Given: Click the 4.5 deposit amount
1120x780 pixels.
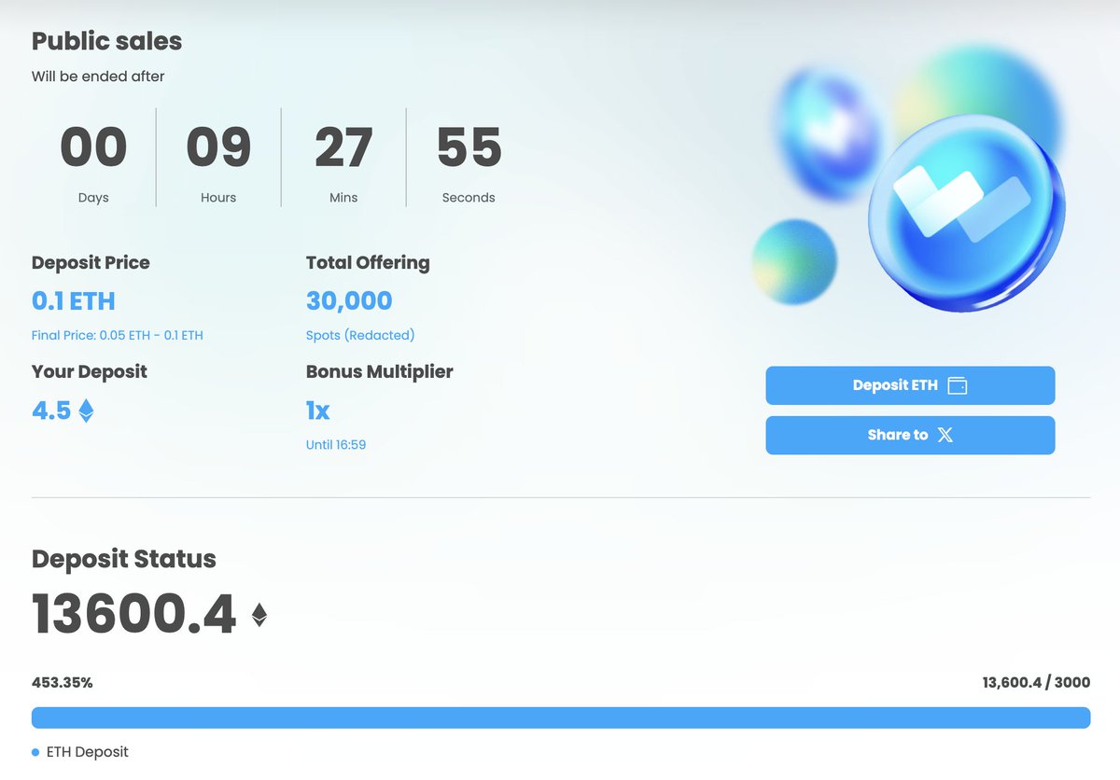Looking at the screenshot, I should coord(51,411).
